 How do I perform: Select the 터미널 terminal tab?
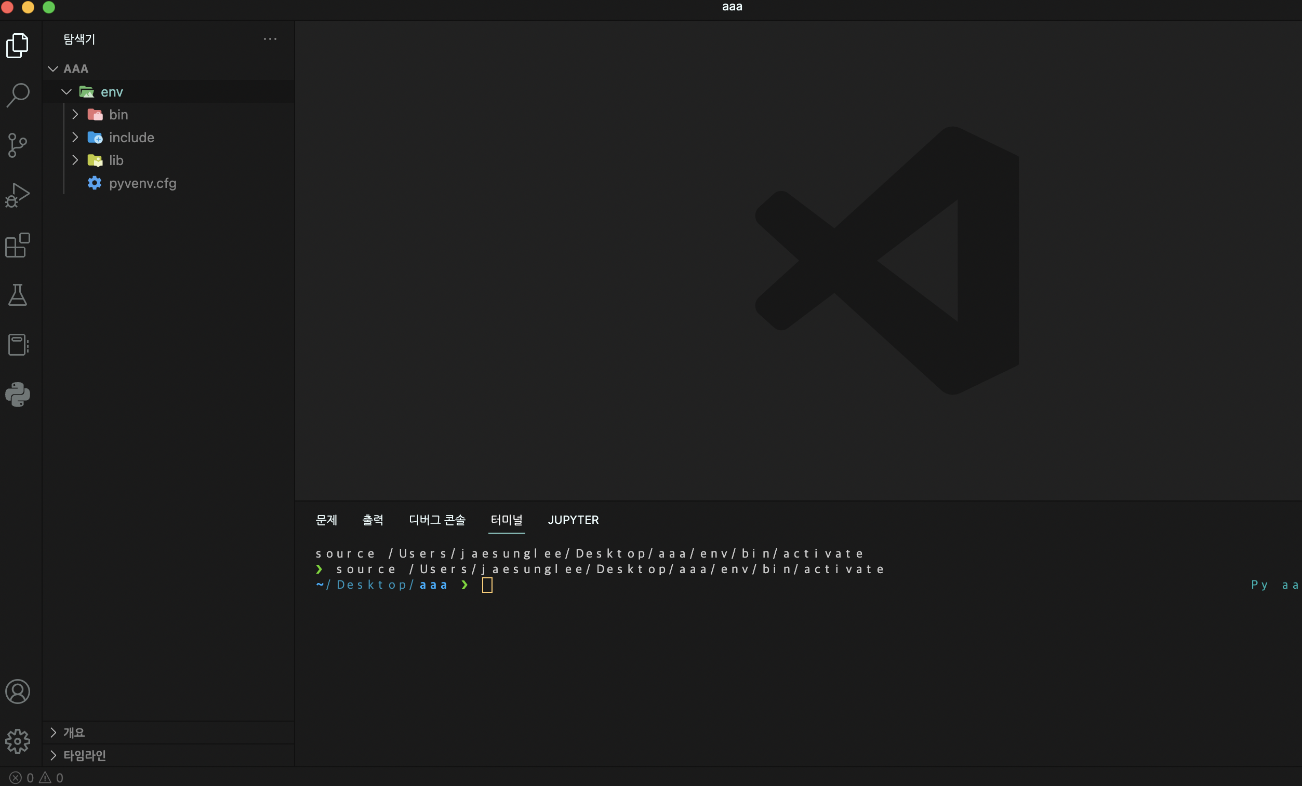click(x=506, y=520)
